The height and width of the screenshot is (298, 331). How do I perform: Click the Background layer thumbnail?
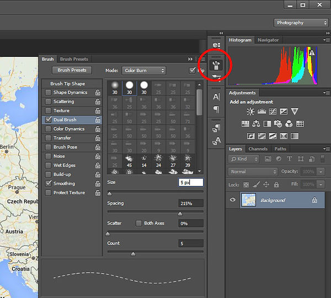[248, 200]
